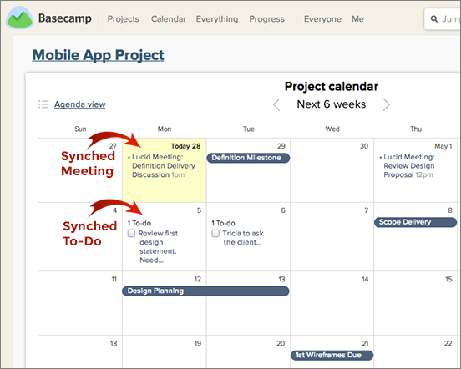Open the Mobile App Project link

(99, 55)
